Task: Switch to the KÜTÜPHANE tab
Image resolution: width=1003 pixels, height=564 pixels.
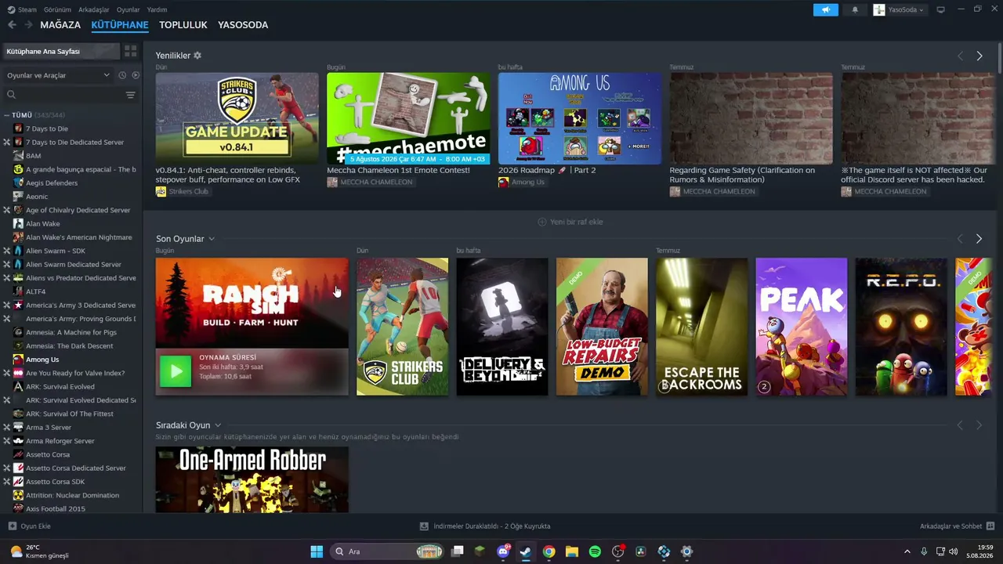Action: coord(120,25)
